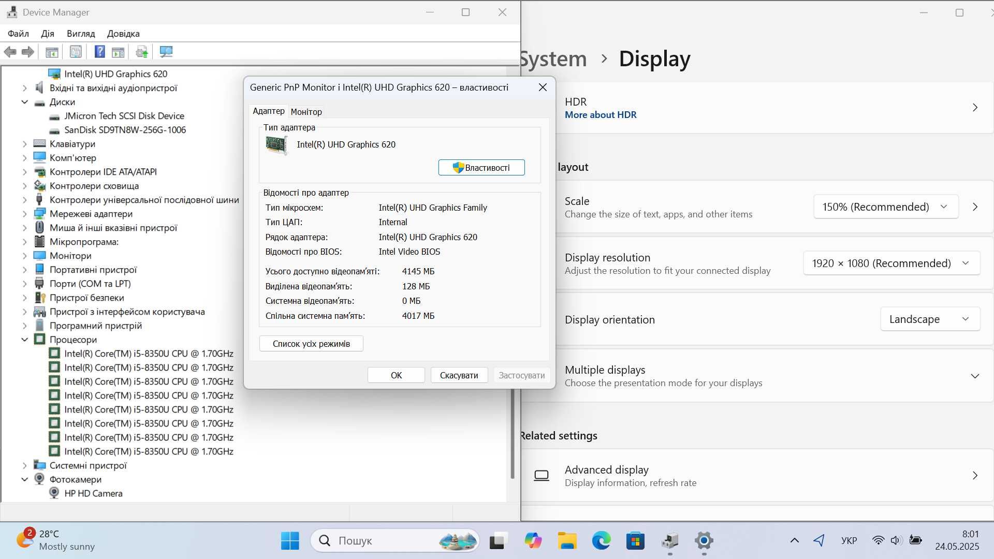This screenshot has width=994, height=559.
Task: Click the Wi-Fi tray icon
Action: 878,540
